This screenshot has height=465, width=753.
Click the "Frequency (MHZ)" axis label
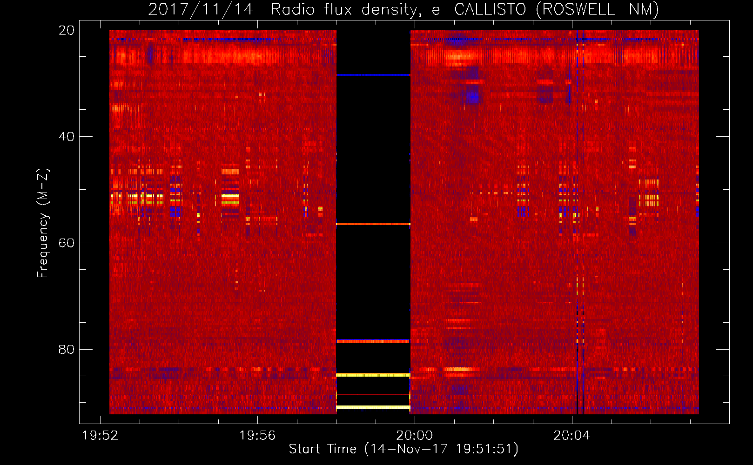tap(43, 223)
